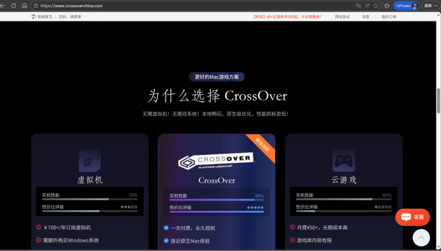Click the 您好，请登录 login link
Screen dimensions: 441x251
pyautogui.click(x=70, y=17)
